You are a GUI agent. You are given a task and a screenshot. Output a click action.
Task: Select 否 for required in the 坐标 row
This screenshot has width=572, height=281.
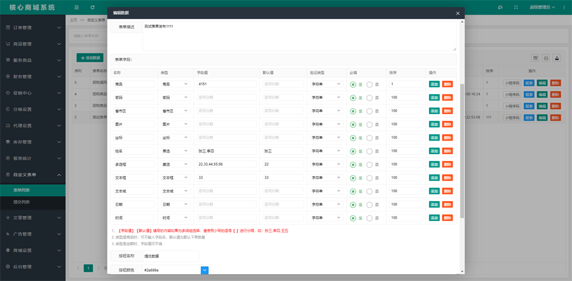point(370,138)
